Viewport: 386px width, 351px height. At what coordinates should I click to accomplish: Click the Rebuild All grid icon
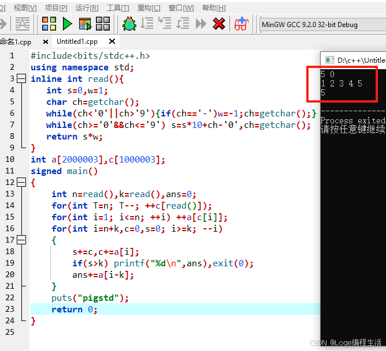click(x=103, y=24)
